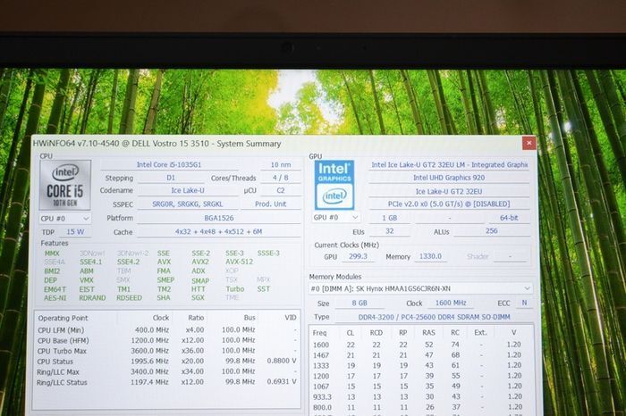The width and height of the screenshot is (626, 416).
Task: Click the AVX-512 feature label
Action: (x=239, y=262)
